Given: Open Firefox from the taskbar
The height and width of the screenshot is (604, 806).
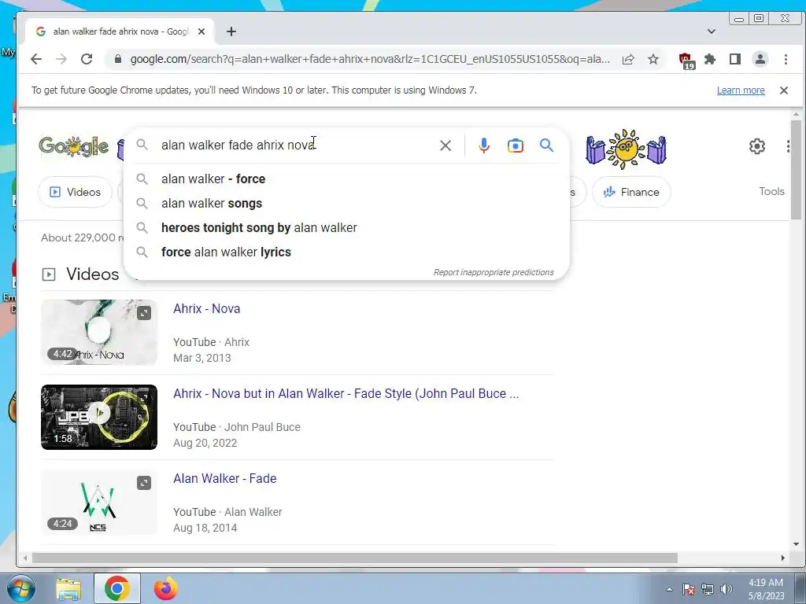Looking at the screenshot, I should 165,588.
